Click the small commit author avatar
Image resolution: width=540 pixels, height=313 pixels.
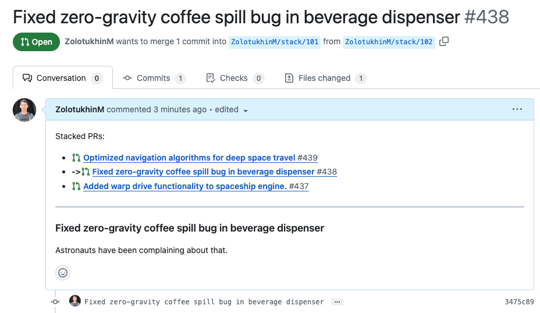coord(75,301)
